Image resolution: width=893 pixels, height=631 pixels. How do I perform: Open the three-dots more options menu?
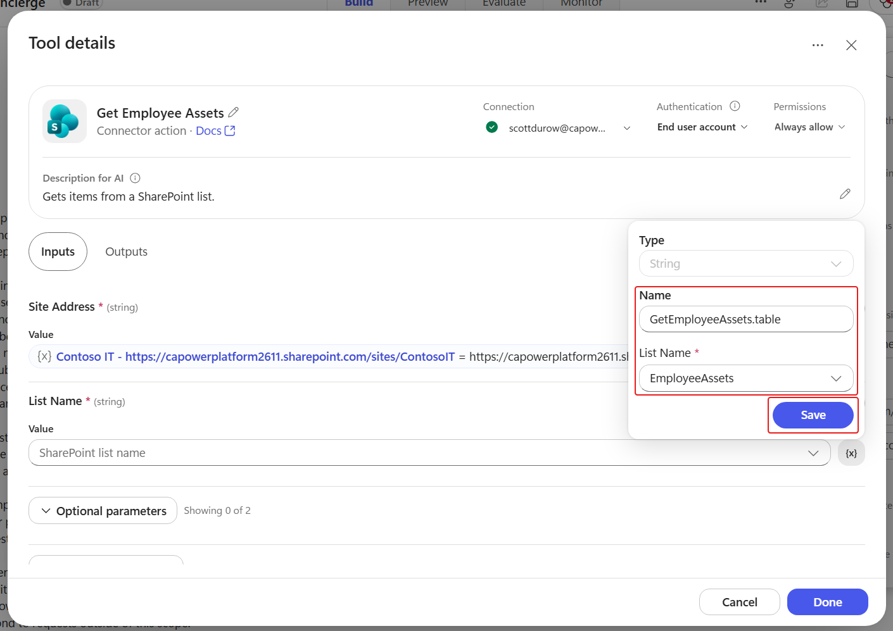click(818, 45)
